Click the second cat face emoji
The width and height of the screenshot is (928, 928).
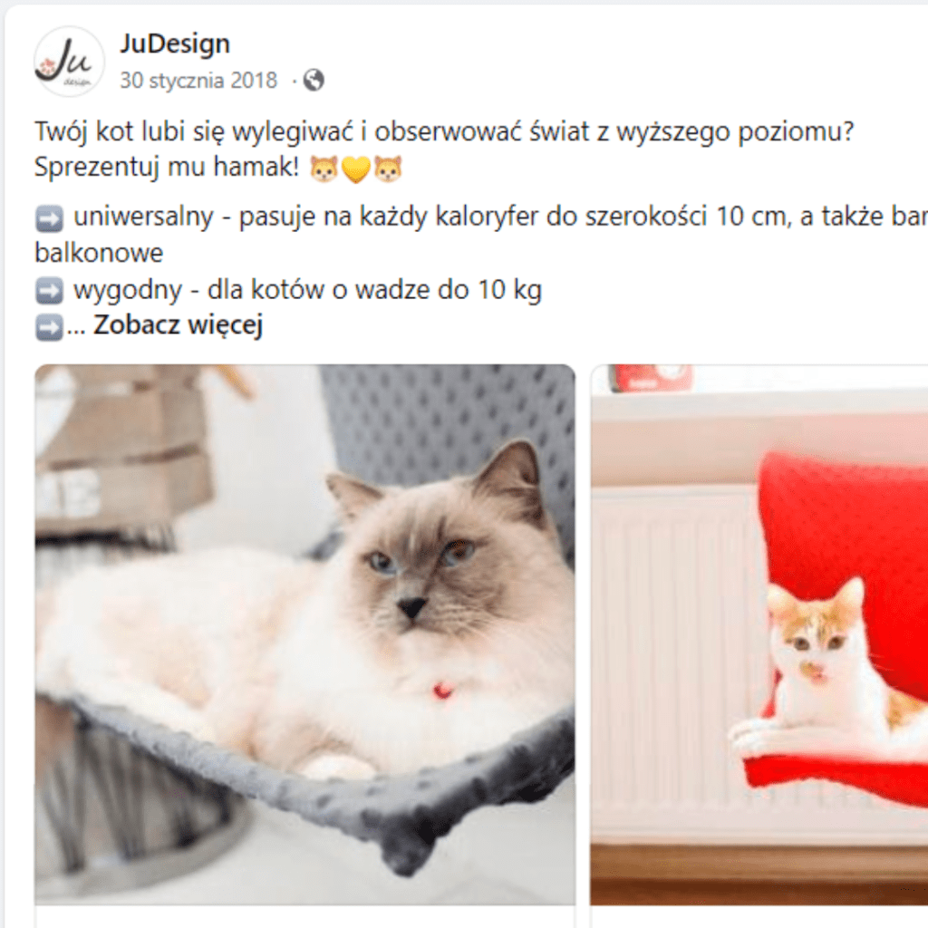[389, 168]
